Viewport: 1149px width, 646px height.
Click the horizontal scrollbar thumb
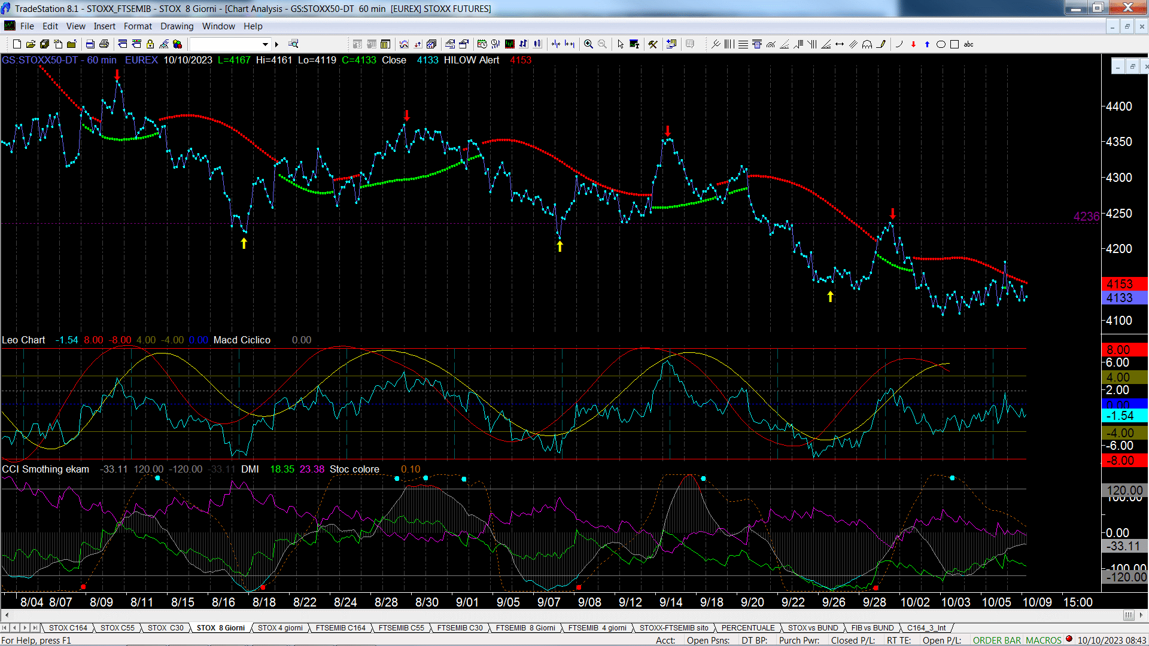point(1129,615)
